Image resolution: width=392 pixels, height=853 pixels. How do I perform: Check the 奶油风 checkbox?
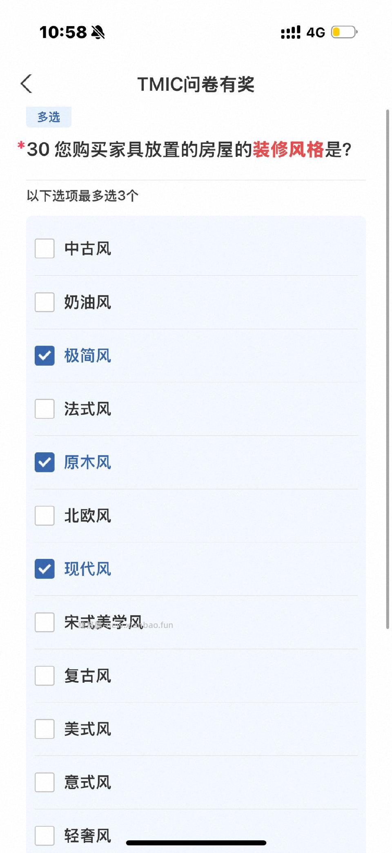click(x=45, y=302)
